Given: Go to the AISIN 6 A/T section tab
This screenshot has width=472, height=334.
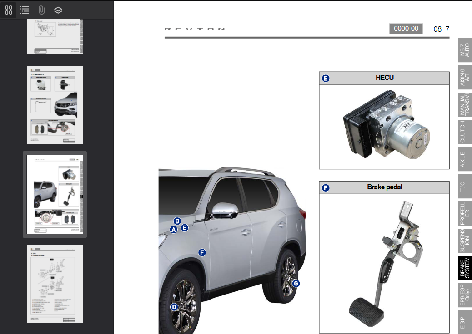Looking at the screenshot, I should 465,78.
